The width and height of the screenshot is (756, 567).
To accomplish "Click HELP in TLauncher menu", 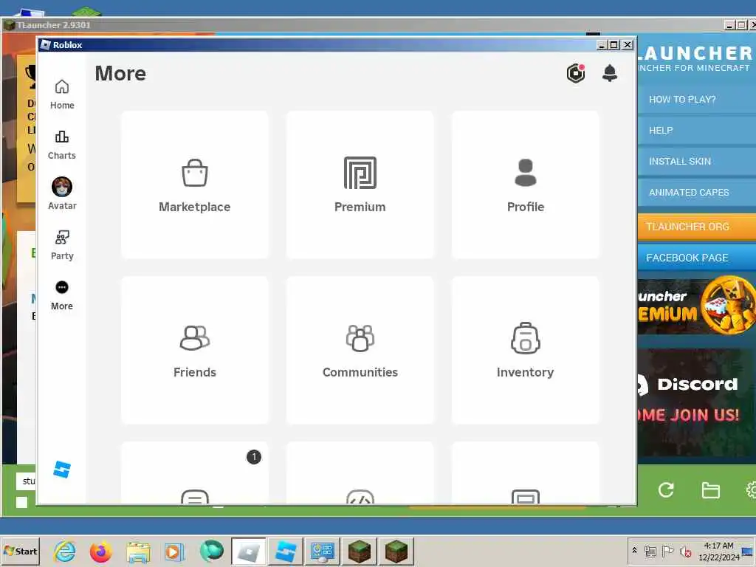I will pyautogui.click(x=697, y=130).
